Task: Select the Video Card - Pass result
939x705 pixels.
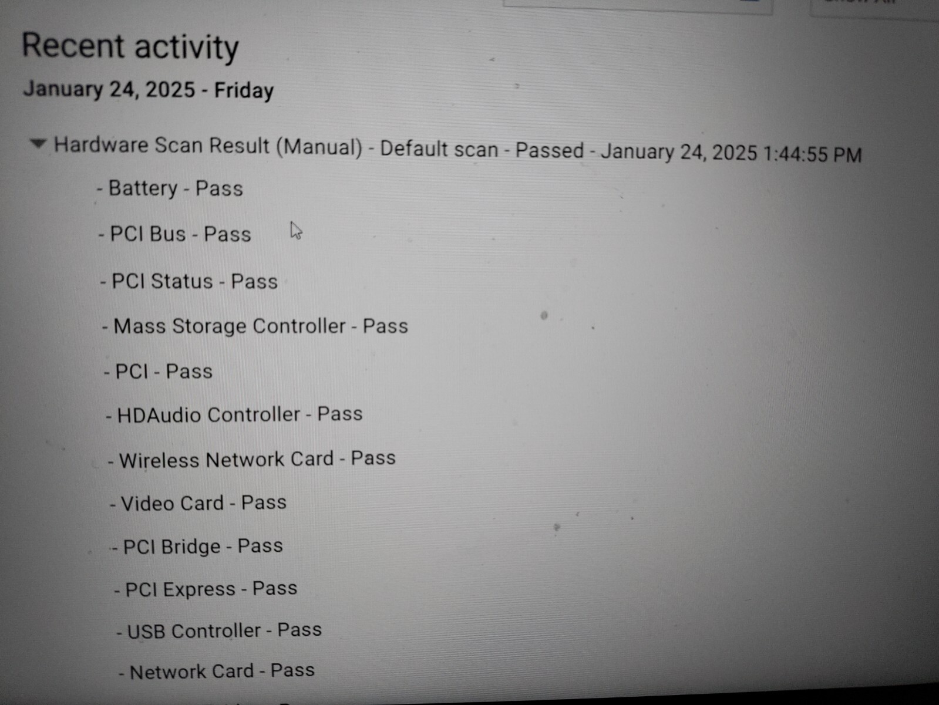Action: 198,503
